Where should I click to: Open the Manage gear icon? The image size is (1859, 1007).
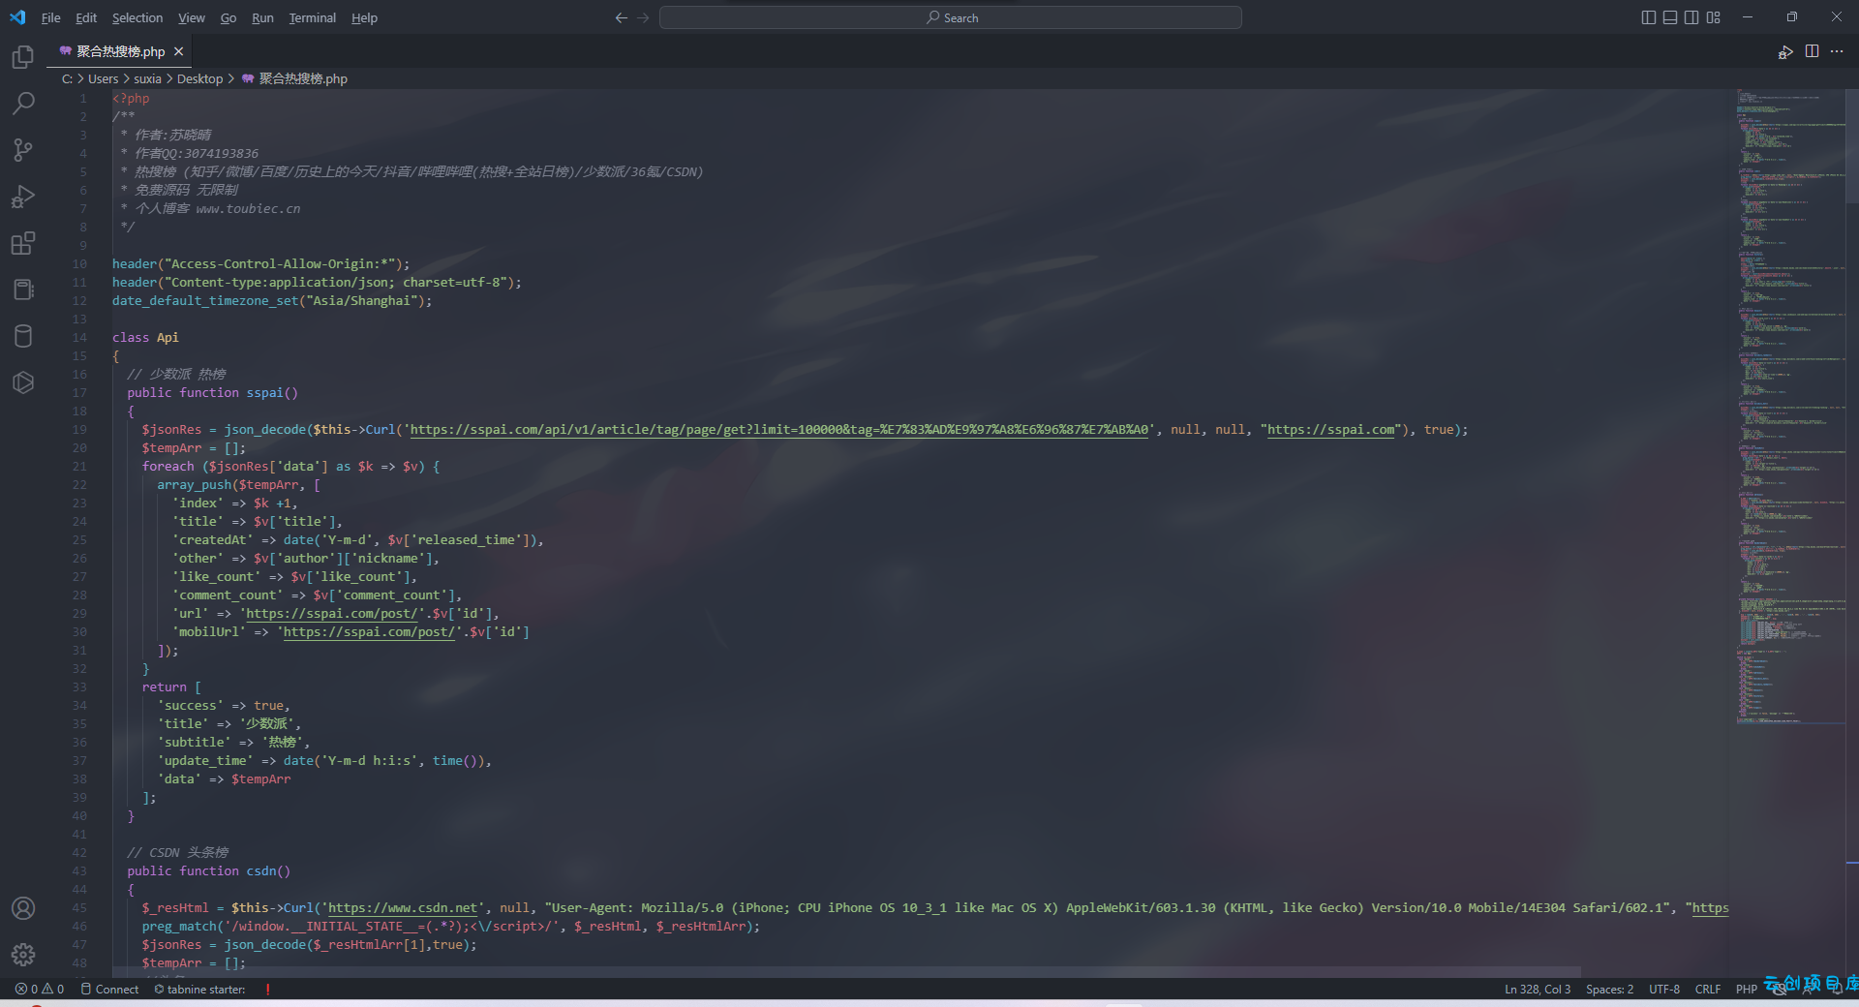tap(23, 955)
